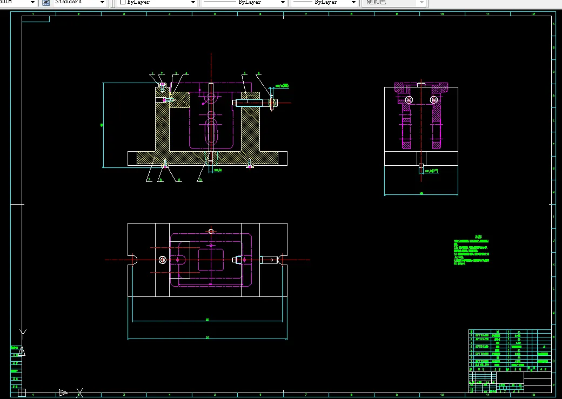Screen dimensions: 562x399
Task: Open the first ByLayer linetype dropdown
Action: [x=244, y=3]
